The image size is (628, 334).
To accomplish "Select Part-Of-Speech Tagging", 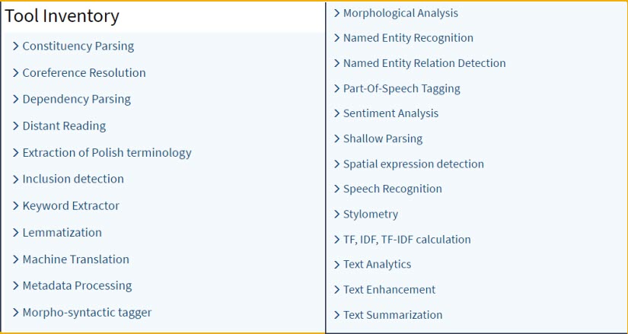I will 401,89.
